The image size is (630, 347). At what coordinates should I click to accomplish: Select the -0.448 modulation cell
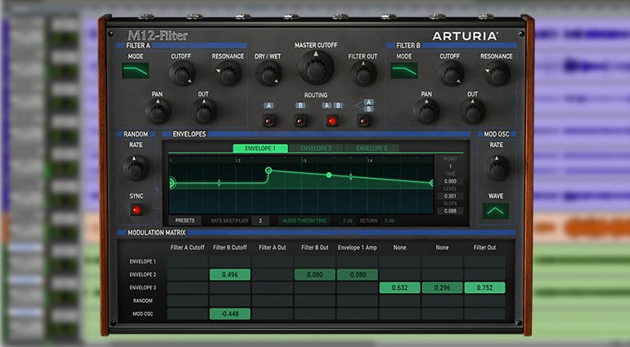pyautogui.click(x=230, y=314)
